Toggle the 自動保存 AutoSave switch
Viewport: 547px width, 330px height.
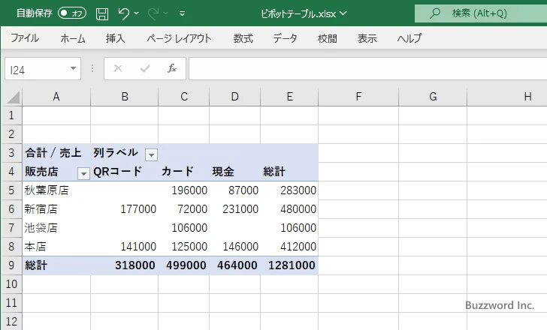click(72, 13)
